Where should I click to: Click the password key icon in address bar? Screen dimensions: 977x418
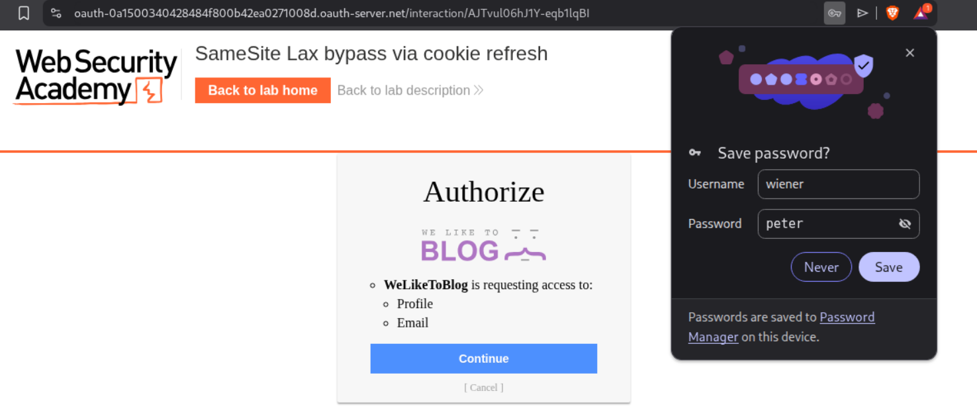coord(834,13)
